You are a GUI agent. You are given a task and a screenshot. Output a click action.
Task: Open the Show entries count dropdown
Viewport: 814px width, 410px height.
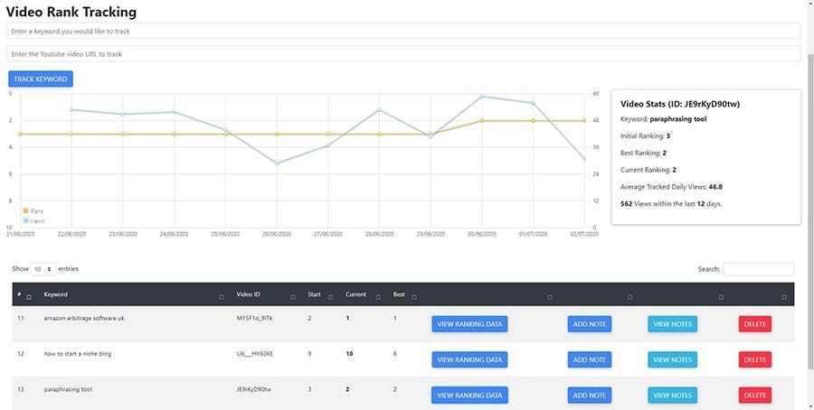point(43,269)
